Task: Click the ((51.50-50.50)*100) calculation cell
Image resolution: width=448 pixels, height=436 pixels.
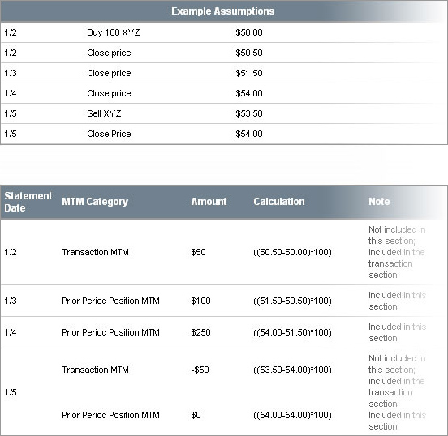Action: click(292, 301)
